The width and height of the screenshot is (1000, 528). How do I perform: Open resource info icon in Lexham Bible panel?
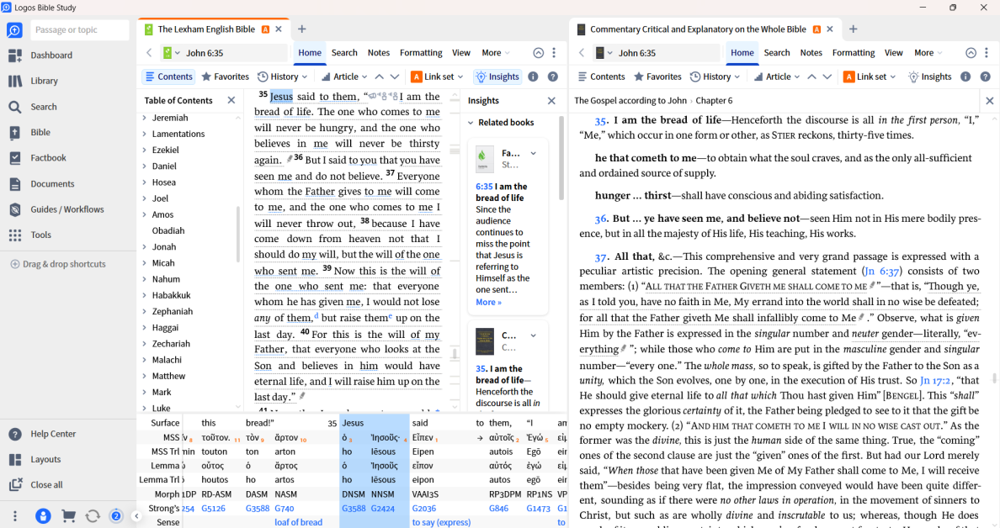coord(533,77)
